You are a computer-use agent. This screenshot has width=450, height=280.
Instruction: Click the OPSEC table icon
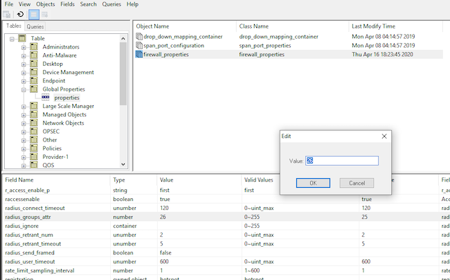tap(34, 131)
